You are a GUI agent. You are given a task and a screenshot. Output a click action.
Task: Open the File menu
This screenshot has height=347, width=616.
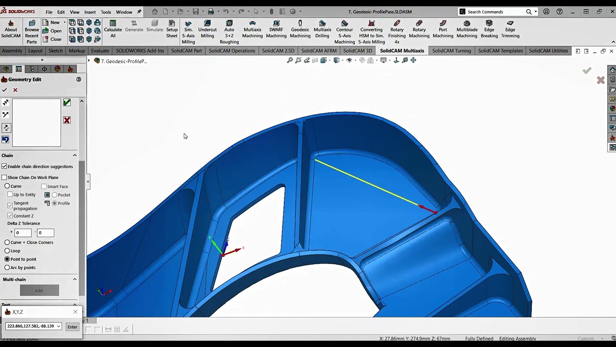click(49, 12)
